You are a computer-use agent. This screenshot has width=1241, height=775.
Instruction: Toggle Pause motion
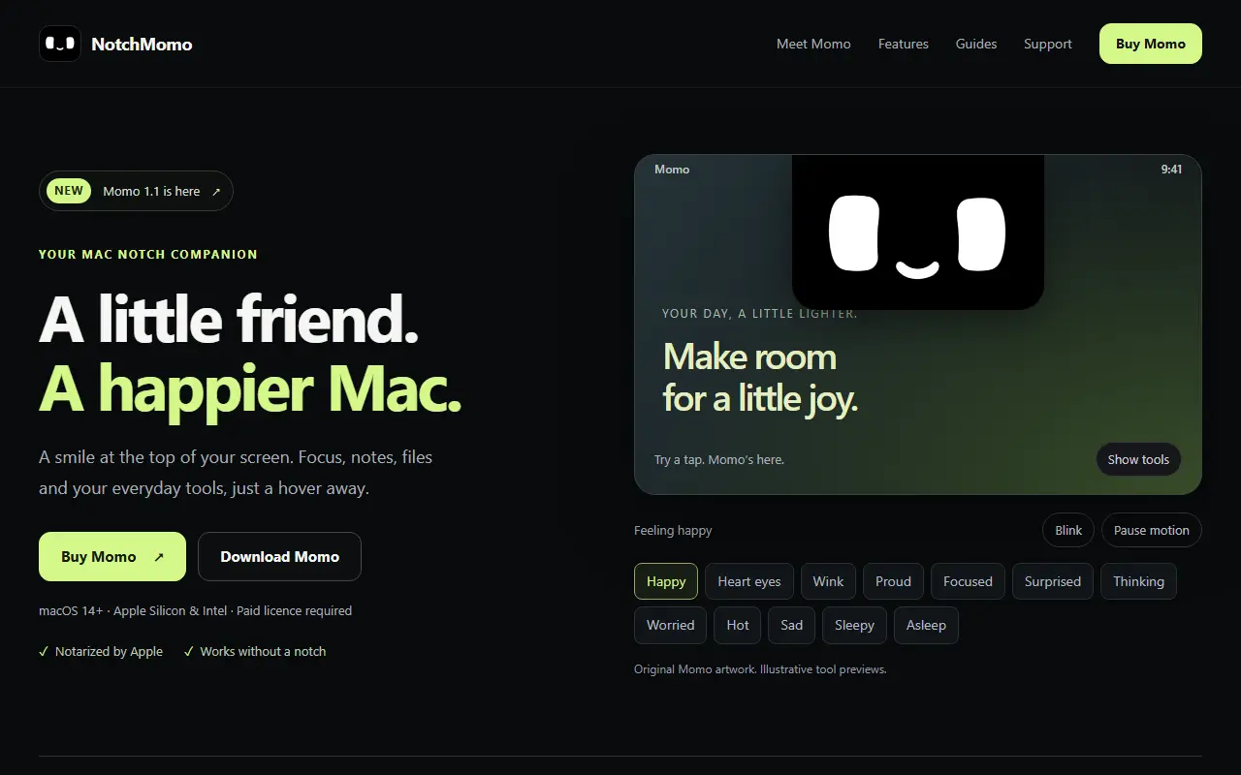pos(1152,530)
